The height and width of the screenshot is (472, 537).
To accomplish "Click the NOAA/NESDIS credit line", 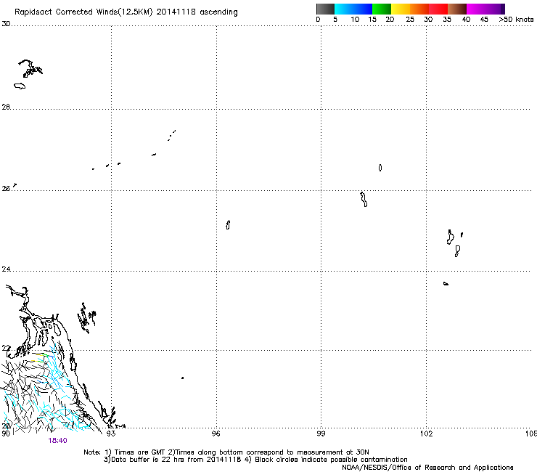I will (427, 468).
